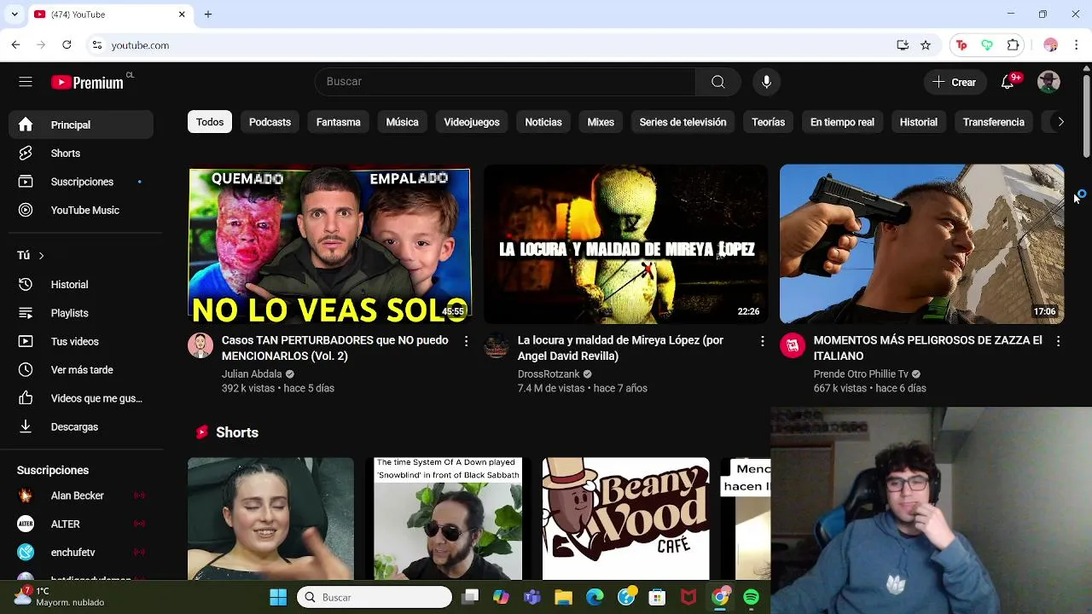Open Beany Wood Café short
Screen dimensions: 1092x614
coord(625,518)
